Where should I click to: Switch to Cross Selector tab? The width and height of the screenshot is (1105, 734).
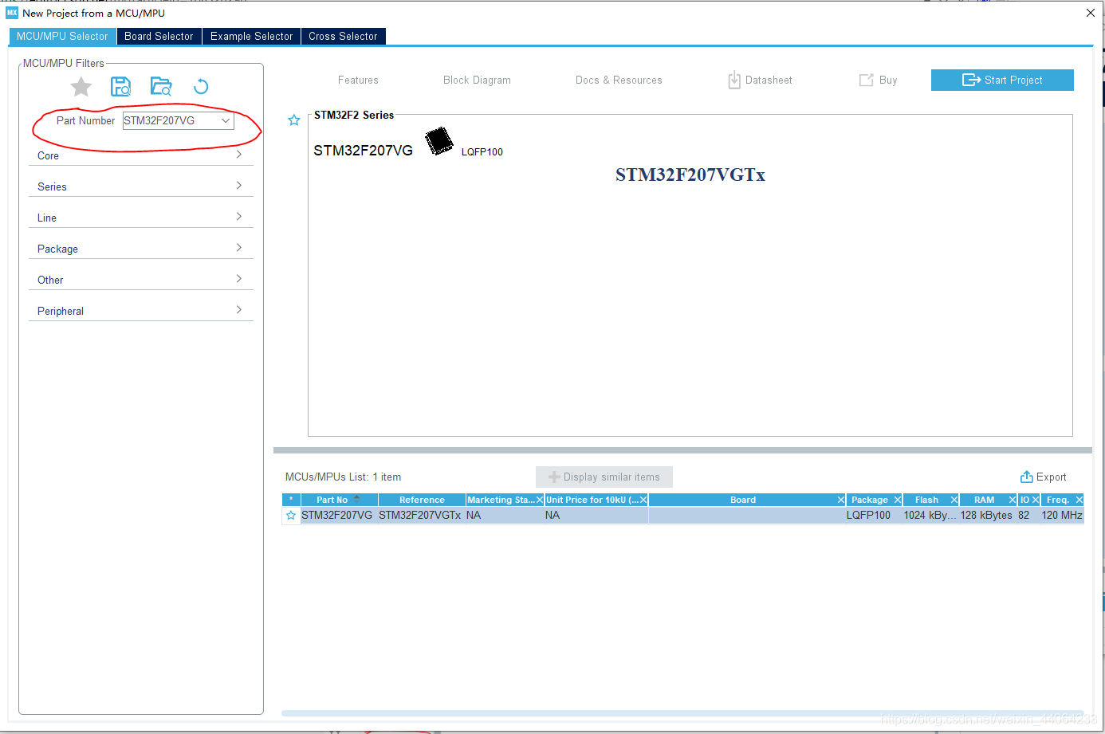point(343,37)
